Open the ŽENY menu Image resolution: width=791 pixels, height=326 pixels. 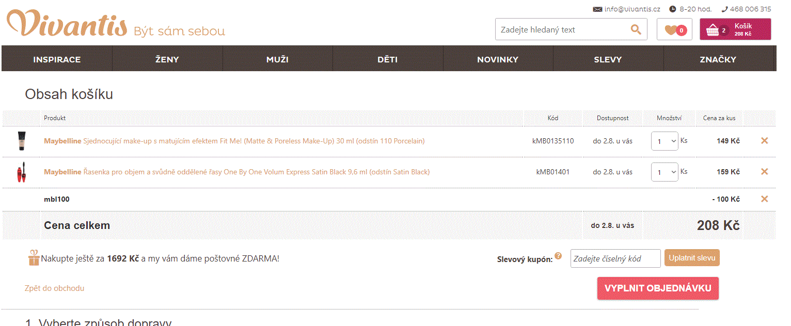point(167,59)
